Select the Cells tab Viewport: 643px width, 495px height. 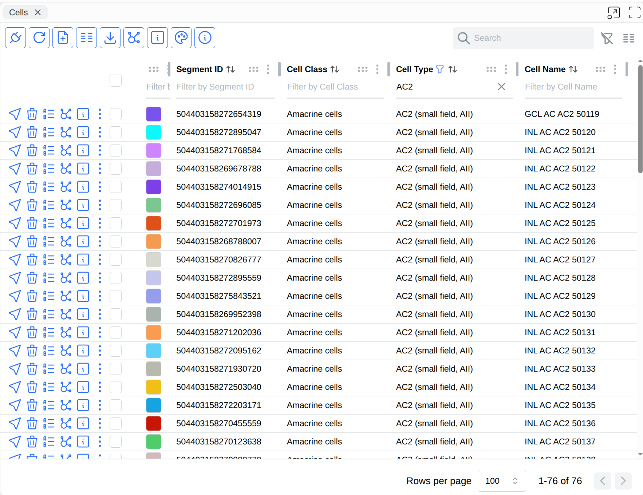coord(19,12)
